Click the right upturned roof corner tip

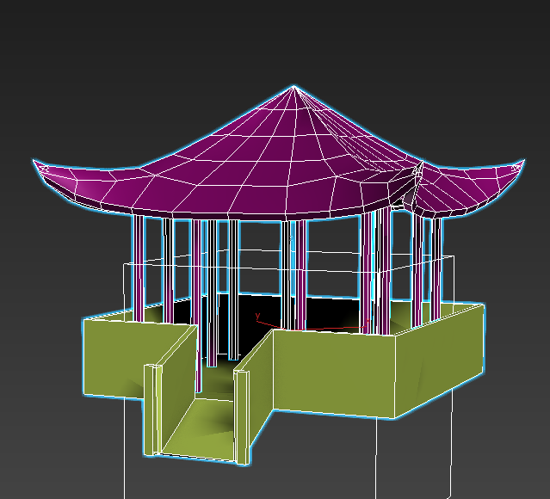(x=523, y=161)
